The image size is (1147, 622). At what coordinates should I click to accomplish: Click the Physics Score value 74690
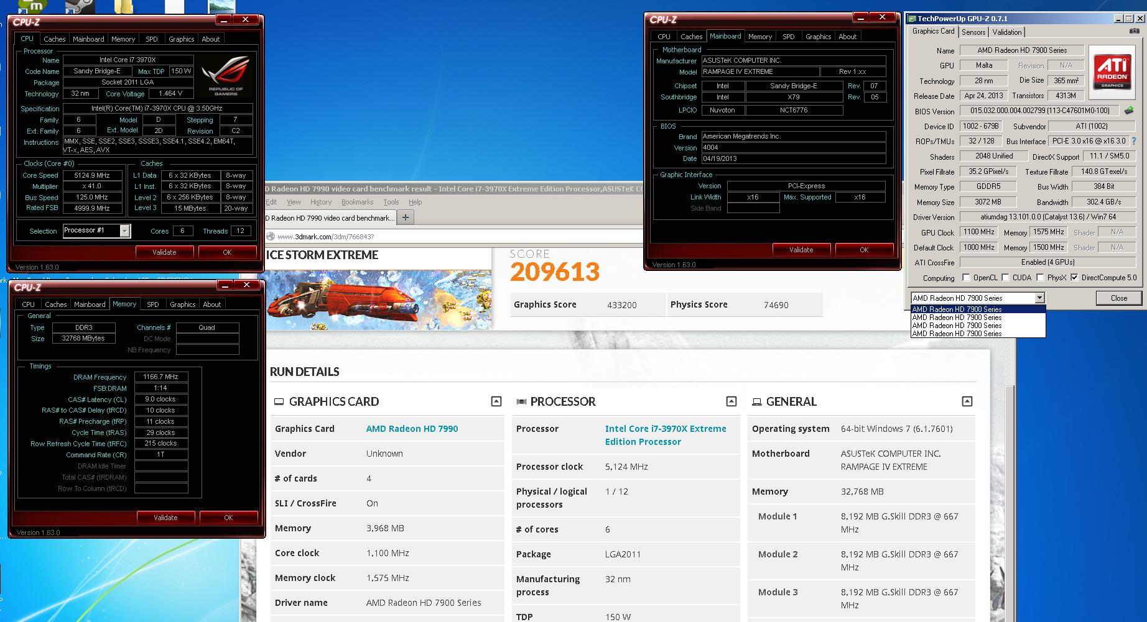pyautogui.click(x=776, y=305)
